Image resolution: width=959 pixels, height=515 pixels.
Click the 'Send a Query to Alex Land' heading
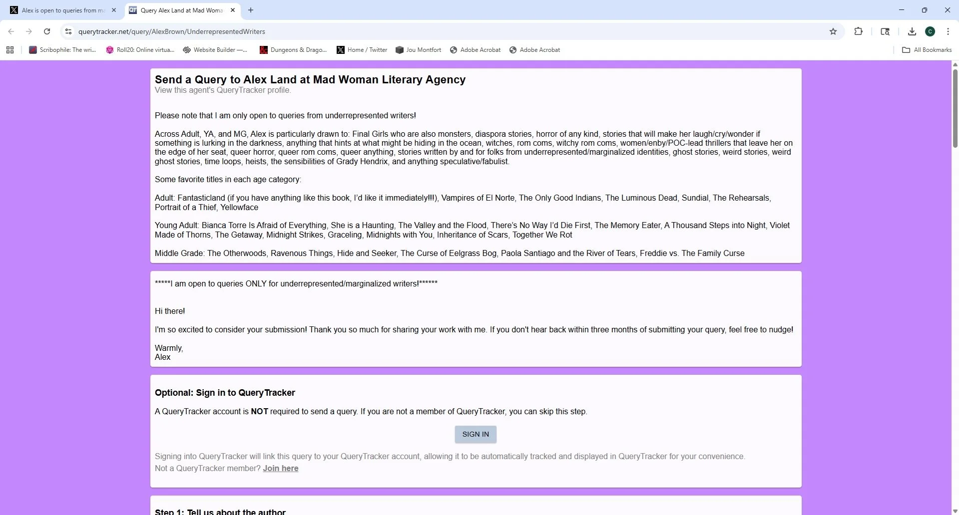(x=310, y=80)
